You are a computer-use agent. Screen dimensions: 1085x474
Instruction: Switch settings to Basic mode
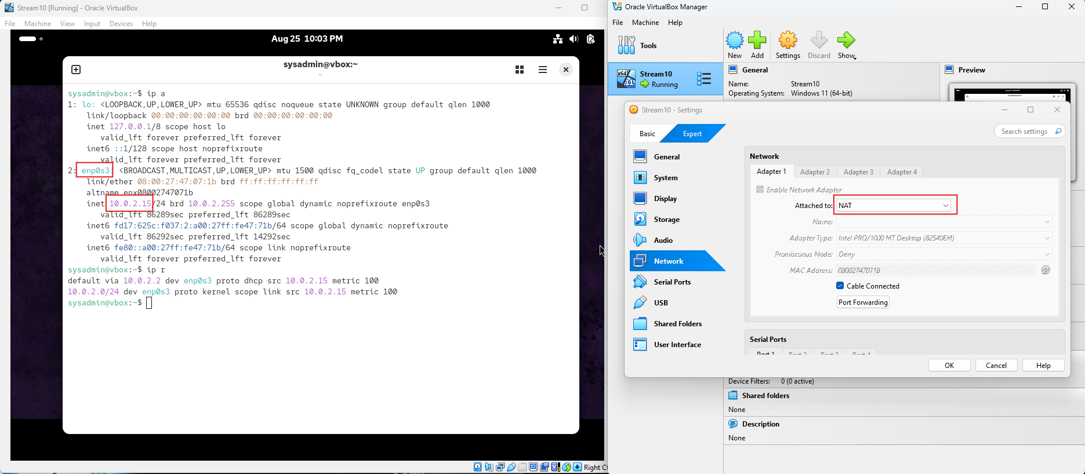click(647, 134)
